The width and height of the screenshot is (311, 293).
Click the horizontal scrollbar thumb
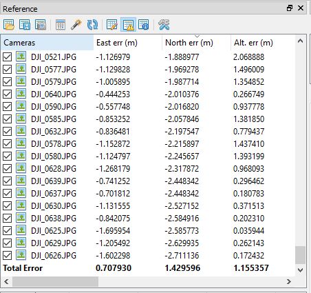55,281
